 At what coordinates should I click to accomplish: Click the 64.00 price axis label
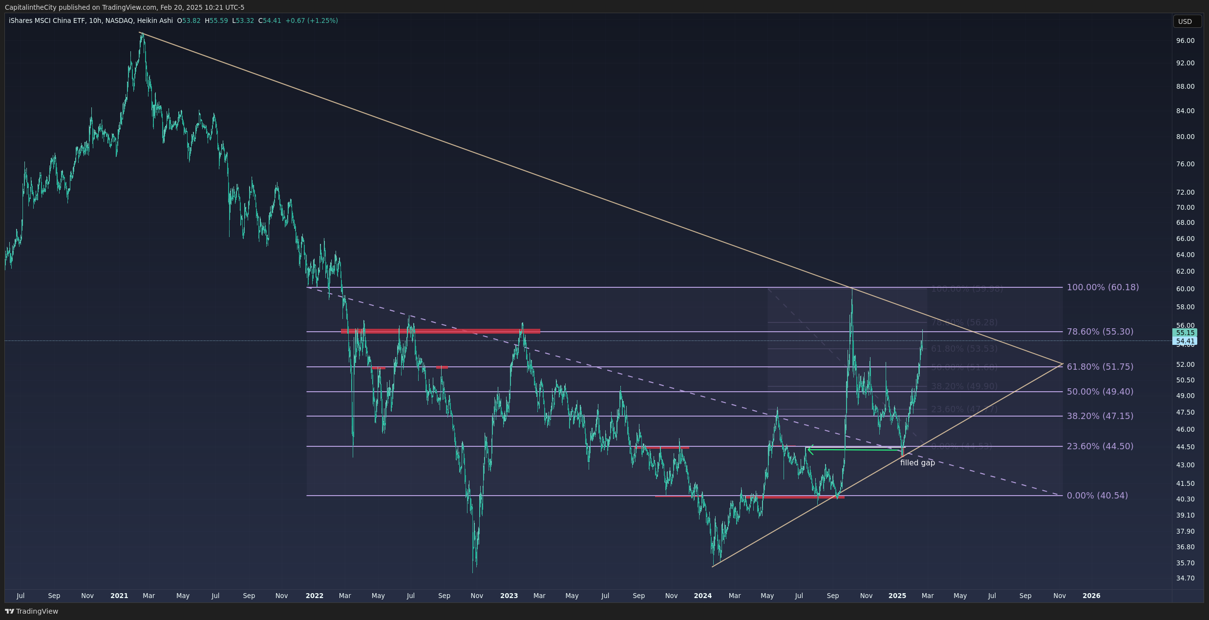coord(1185,255)
